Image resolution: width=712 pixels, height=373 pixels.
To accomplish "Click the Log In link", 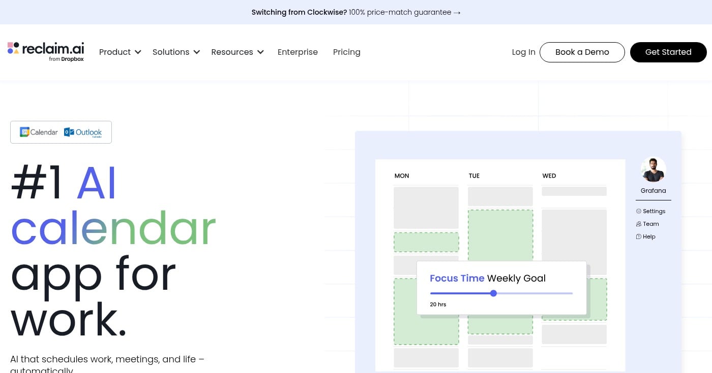I will pyautogui.click(x=523, y=52).
